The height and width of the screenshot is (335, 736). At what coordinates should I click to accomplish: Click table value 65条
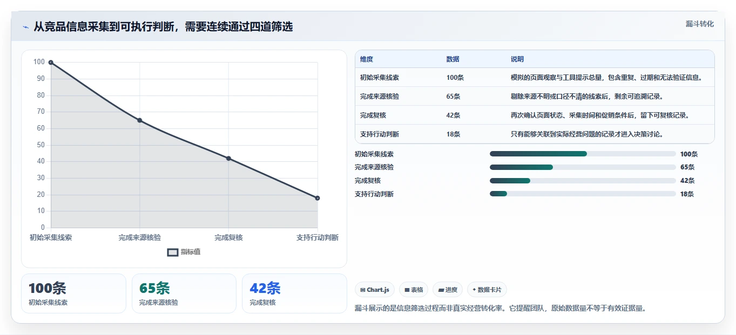[454, 97]
